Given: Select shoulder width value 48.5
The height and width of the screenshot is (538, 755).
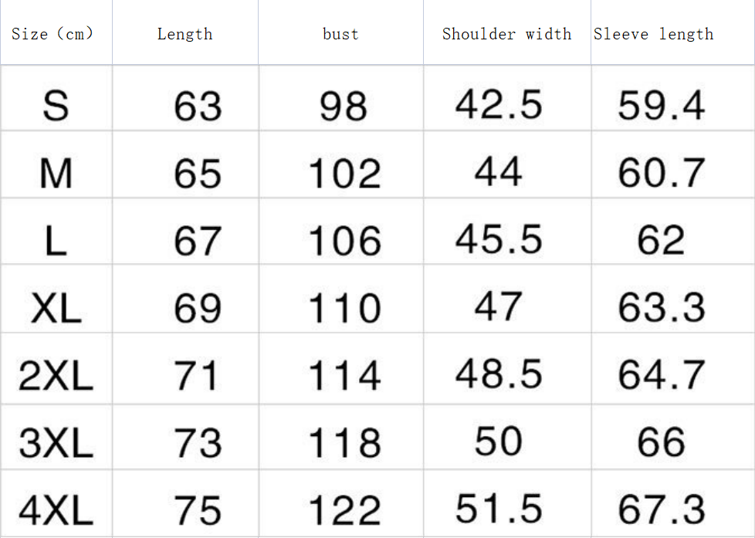Looking at the screenshot, I should pyautogui.click(x=499, y=374).
